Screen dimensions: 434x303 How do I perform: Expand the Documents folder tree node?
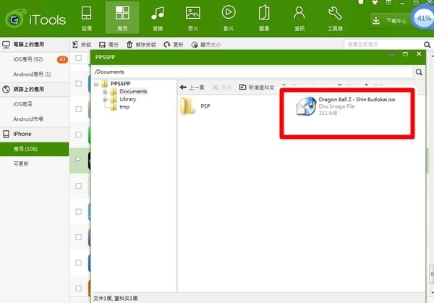(x=105, y=92)
